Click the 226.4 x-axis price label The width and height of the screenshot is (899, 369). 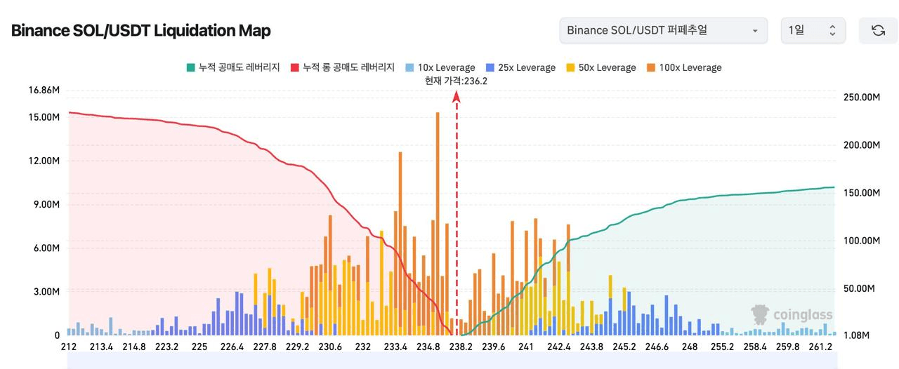coord(232,347)
